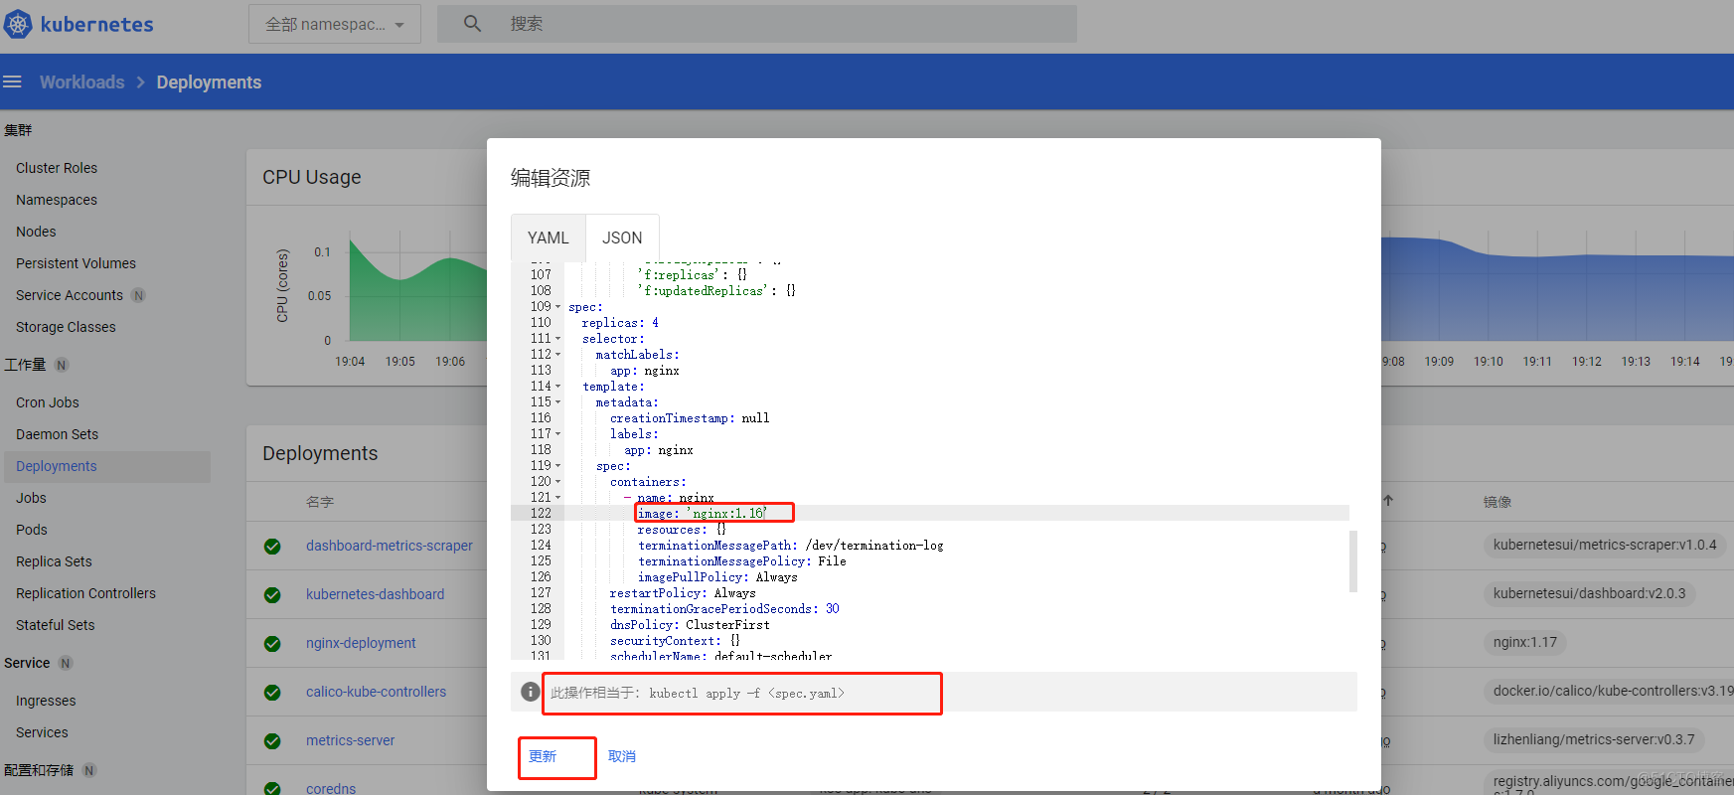Collapse line 121 name fold arrow
The image size is (1734, 795).
click(x=557, y=498)
